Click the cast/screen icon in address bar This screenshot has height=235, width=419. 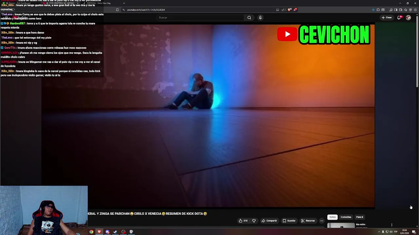click(x=278, y=10)
